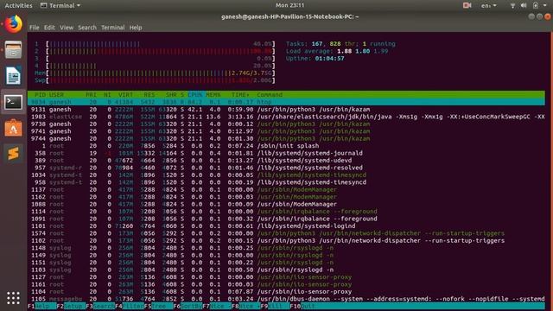Click the Wi-Fi network tray icon
The width and height of the screenshot is (553, 311).
coord(512,5)
